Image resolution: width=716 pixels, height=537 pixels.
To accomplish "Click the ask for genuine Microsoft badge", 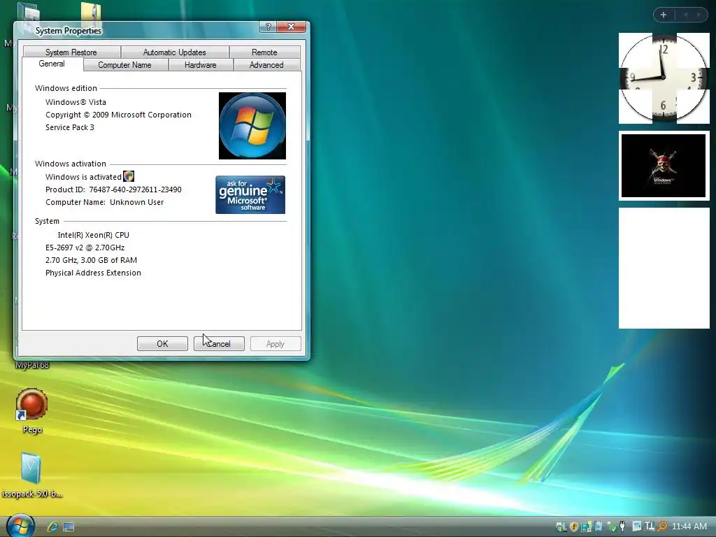I will (250, 194).
